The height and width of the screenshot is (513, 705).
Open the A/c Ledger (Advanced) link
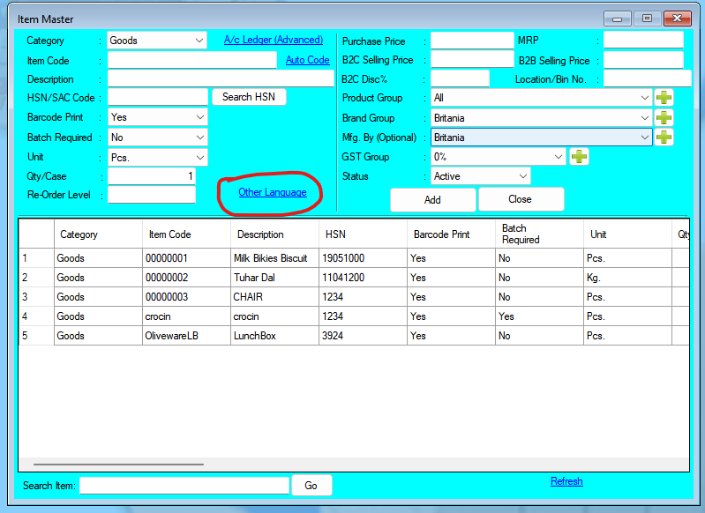coord(274,40)
